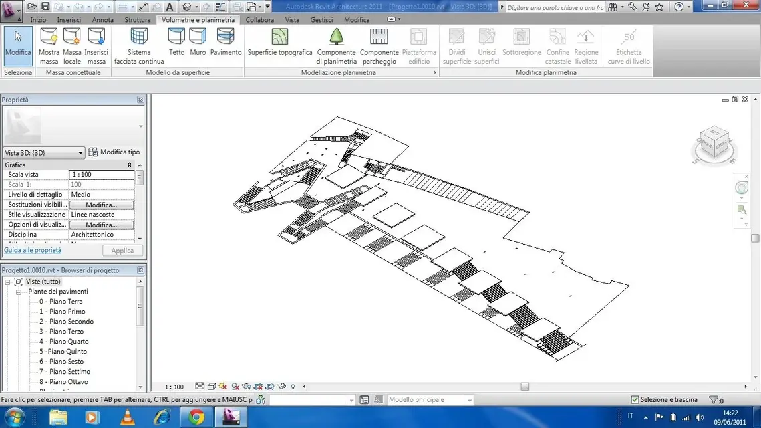
Task: Click Modifica button for Sostituzioni visibilità
Action: [x=102, y=205]
